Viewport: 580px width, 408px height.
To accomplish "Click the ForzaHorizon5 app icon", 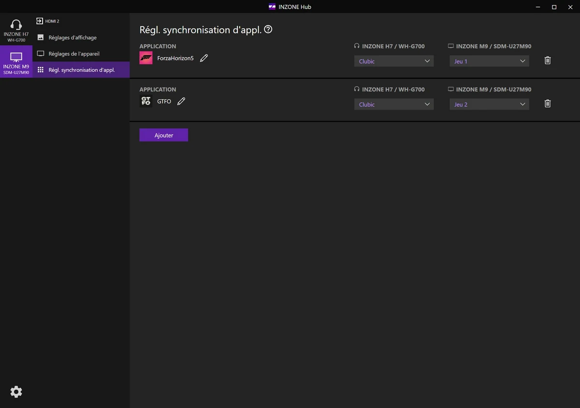I will pyautogui.click(x=146, y=58).
